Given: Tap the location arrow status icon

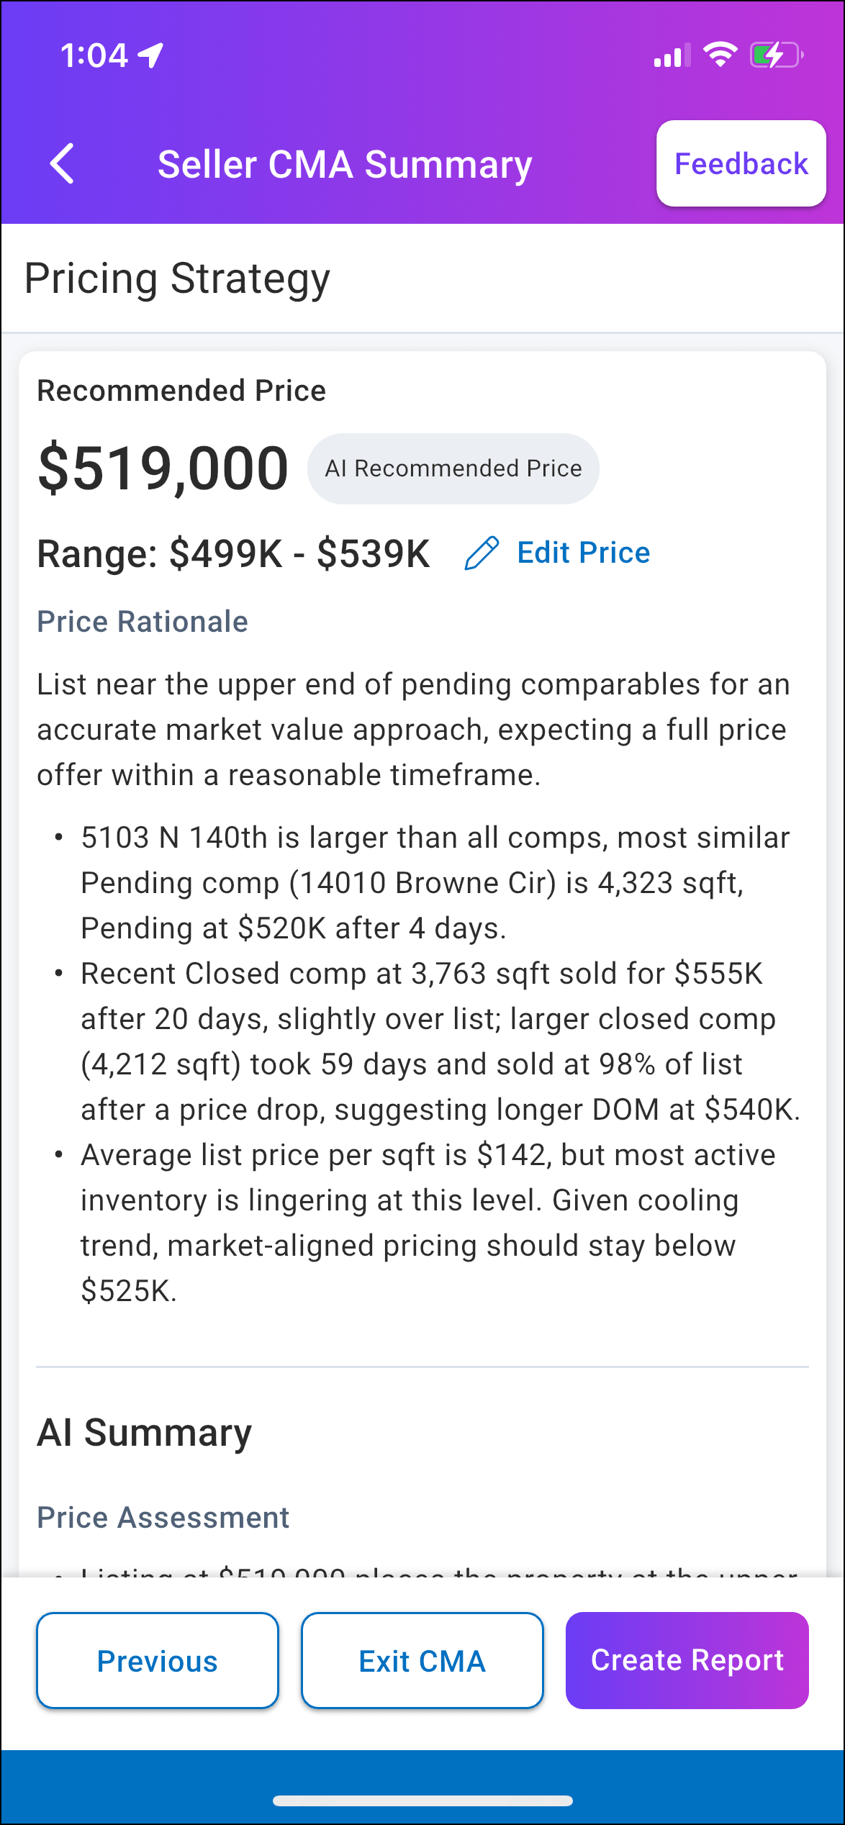Looking at the screenshot, I should (x=151, y=55).
